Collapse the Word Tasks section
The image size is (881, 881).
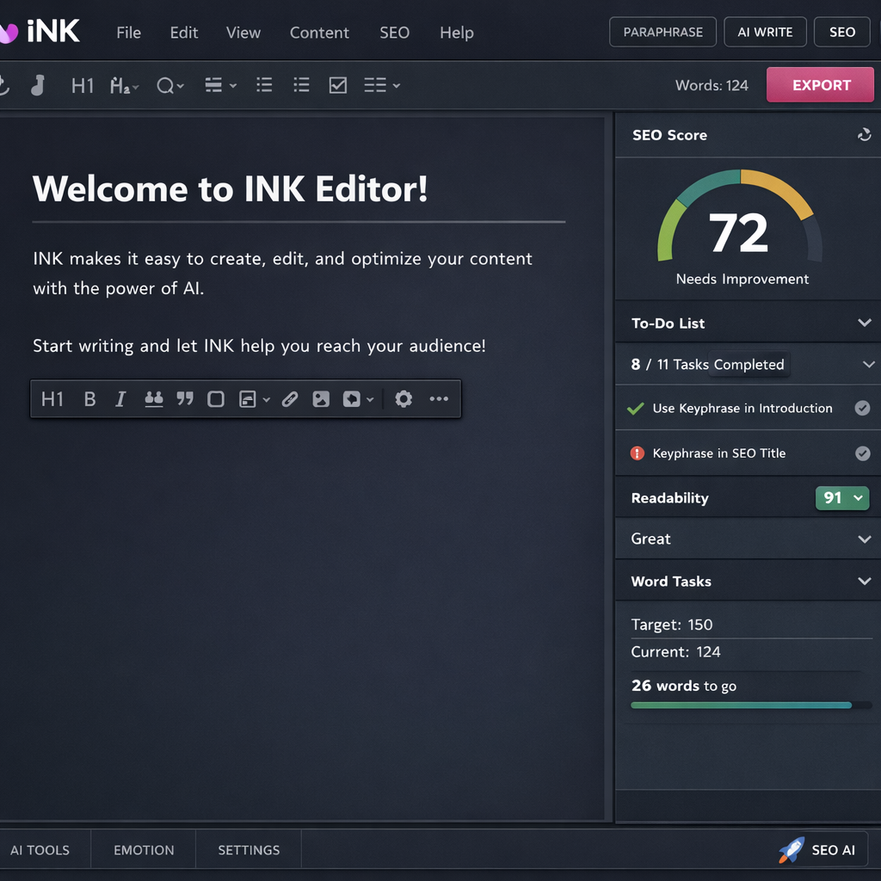pos(865,581)
